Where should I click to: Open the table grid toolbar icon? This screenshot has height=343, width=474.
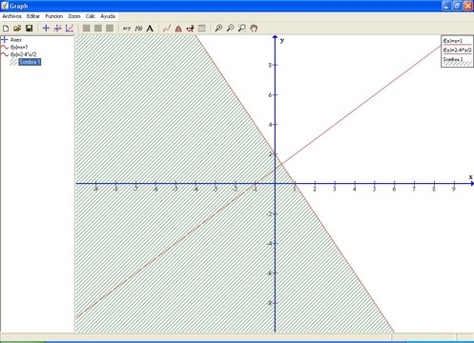point(201,29)
